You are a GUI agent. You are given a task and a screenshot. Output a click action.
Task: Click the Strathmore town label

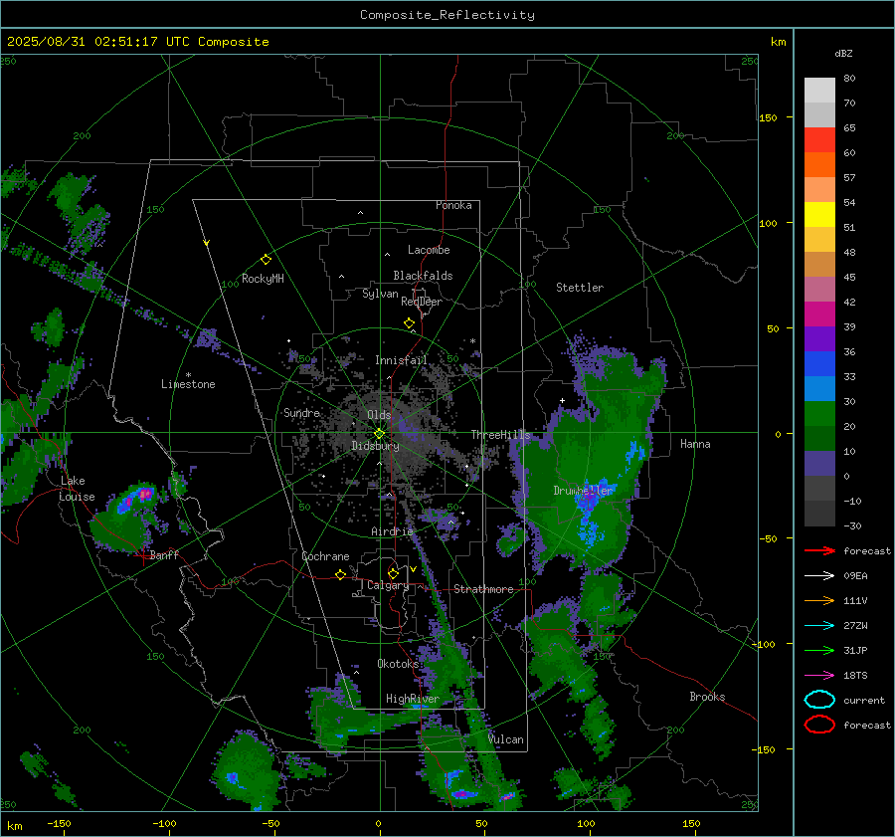(x=483, y=589)
